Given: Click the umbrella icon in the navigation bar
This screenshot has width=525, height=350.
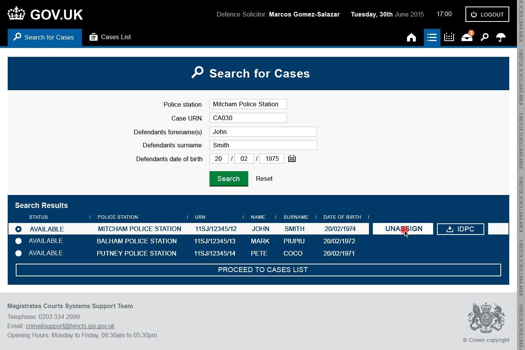Looking at the screenshot, I should (501, 37).
